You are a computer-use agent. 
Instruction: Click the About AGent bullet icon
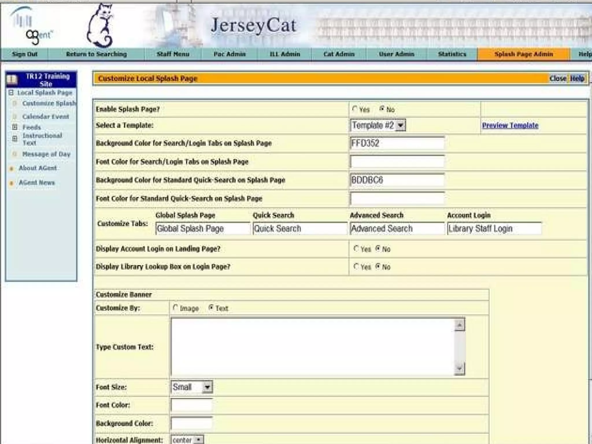(x=12, y=169)
